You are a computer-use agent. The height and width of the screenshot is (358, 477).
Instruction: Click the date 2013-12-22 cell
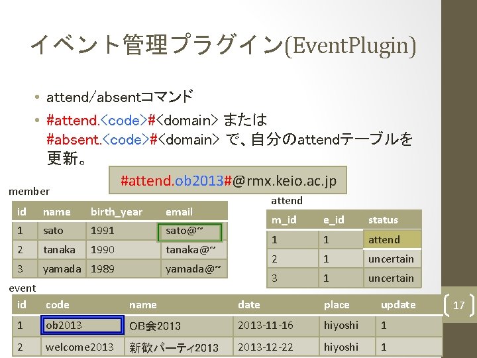pos(276,347)
